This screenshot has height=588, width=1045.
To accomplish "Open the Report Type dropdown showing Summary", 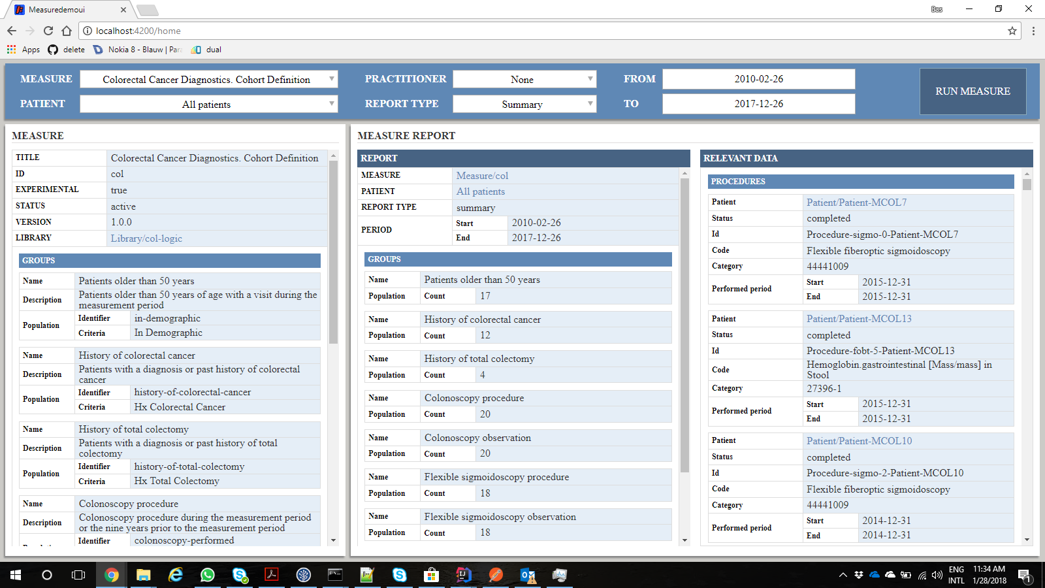I will 524,104.
